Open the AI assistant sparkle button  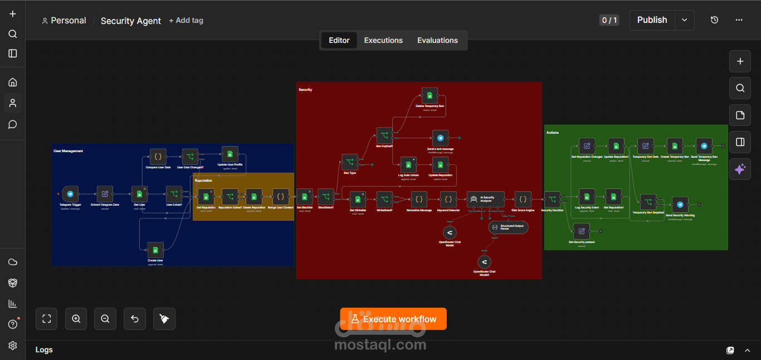click(x=740, y=169)
